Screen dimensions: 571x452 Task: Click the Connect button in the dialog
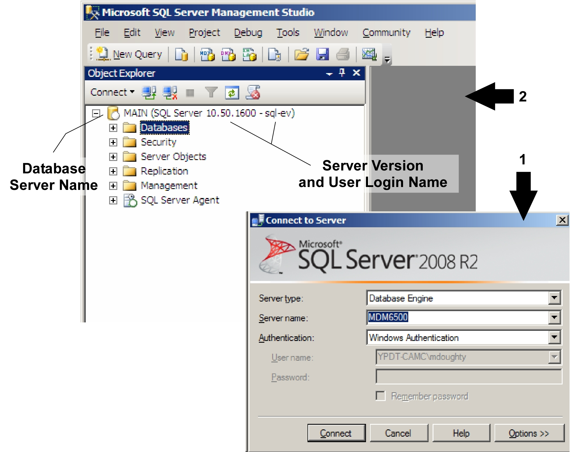coord(336,433)
